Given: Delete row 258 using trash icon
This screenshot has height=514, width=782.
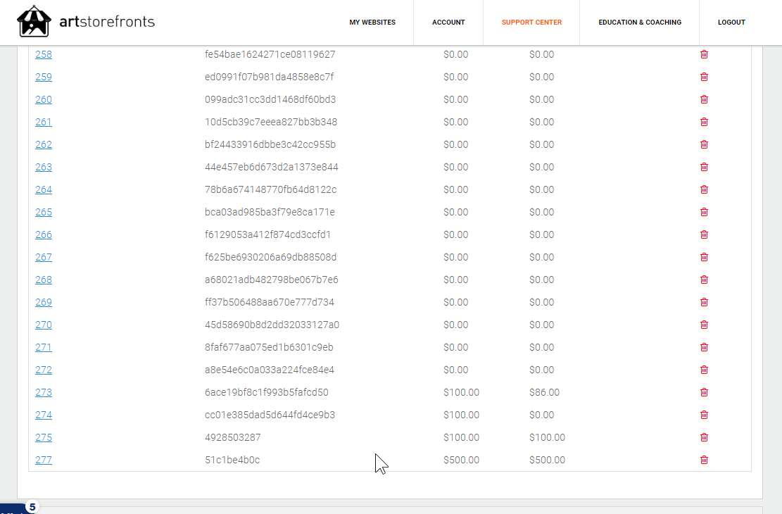Looking at the screenshot, I should click(x=704, y=54).
